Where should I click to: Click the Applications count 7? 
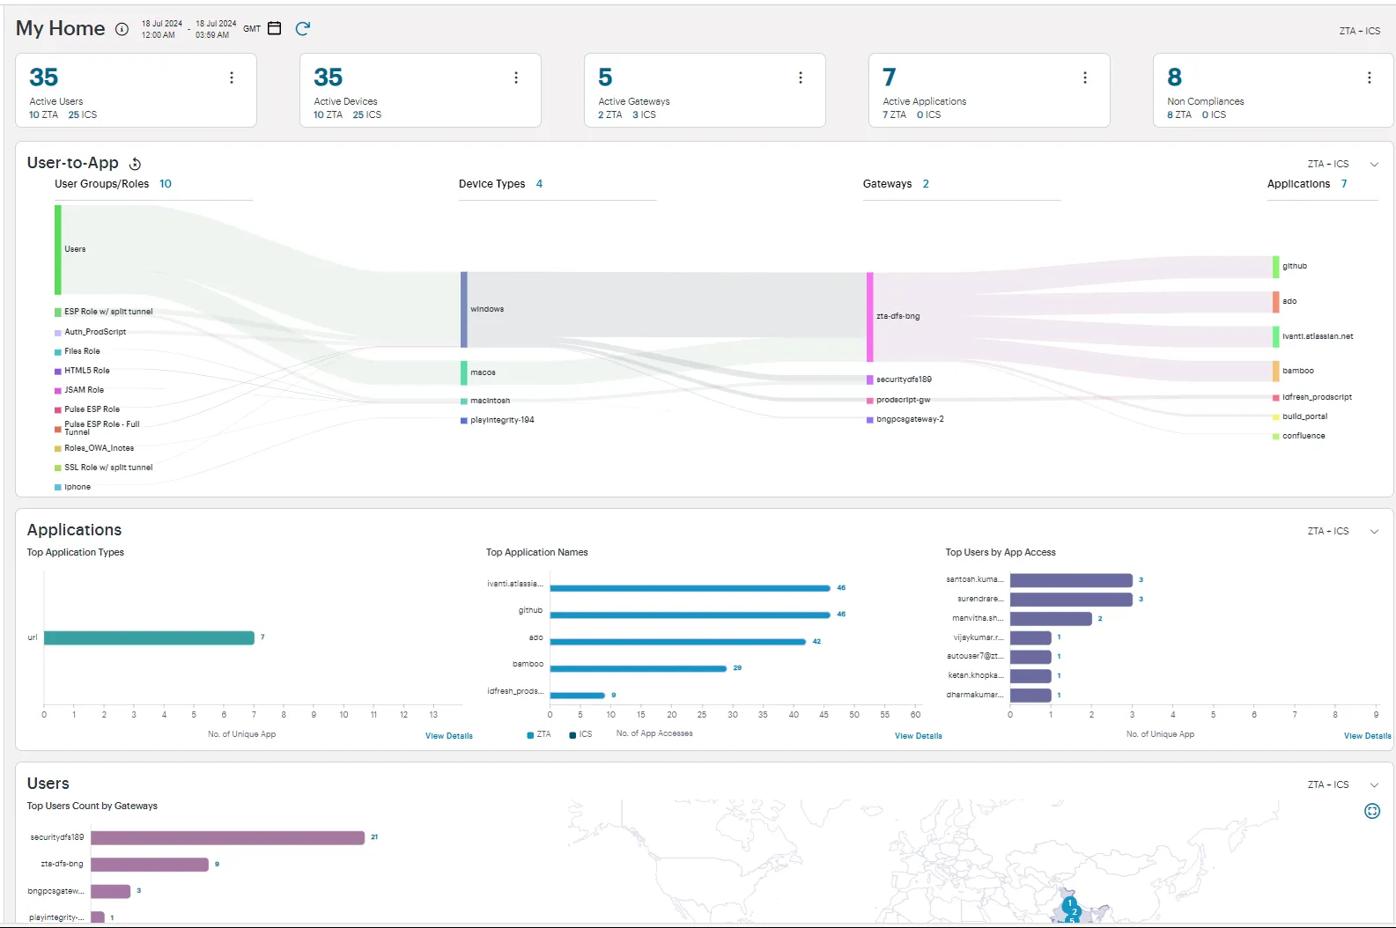1344,184
